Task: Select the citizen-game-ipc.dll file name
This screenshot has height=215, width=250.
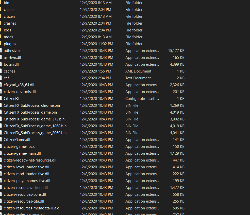Action: (21, 147)
